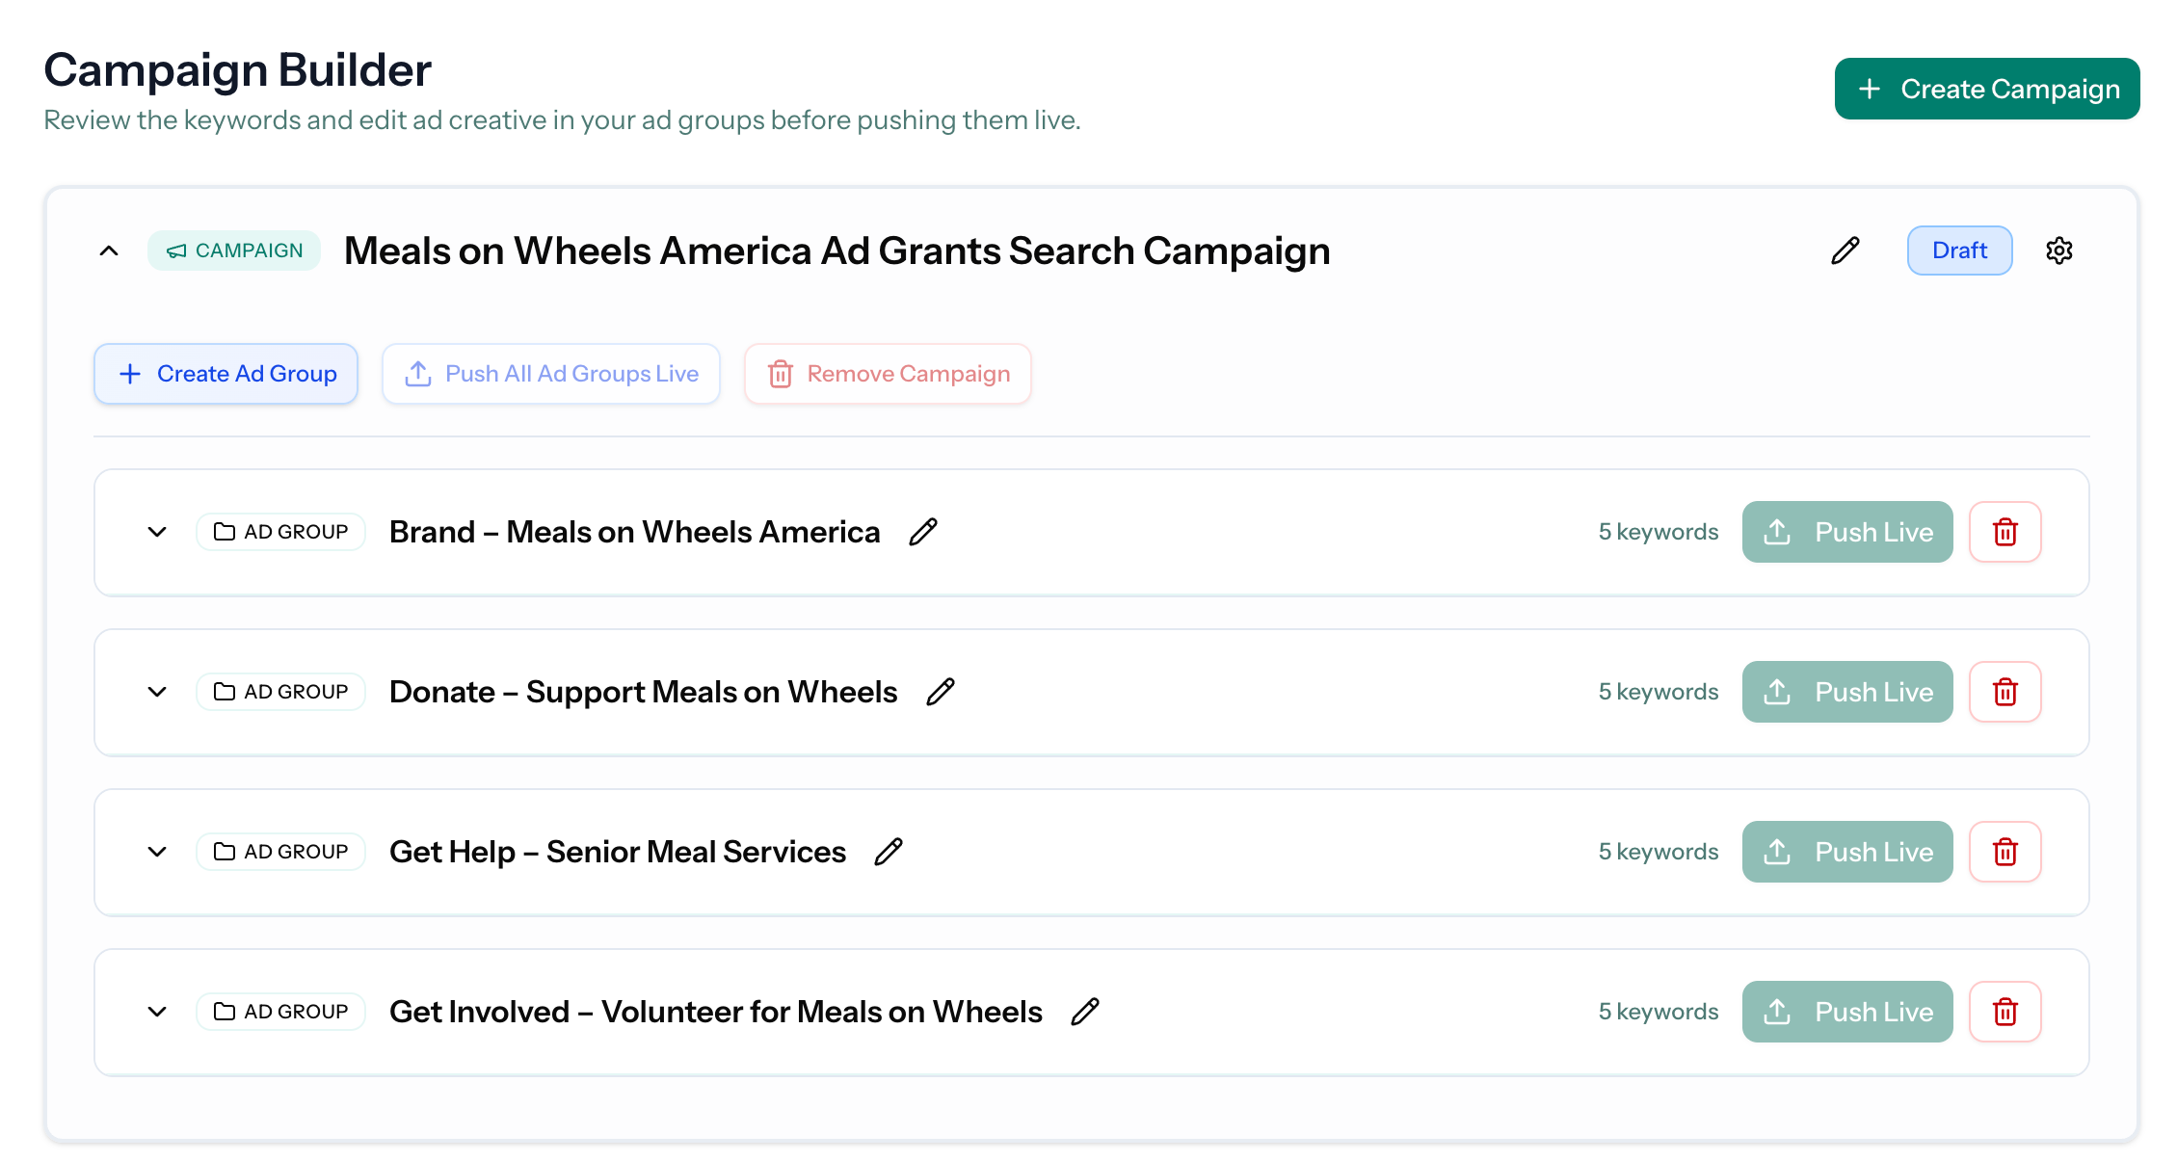Click the trash icon for Get Involved ad group
2177x1161 pixels.
click(2005, 1011)
